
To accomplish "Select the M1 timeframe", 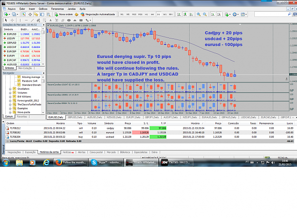I will [122, 14].
